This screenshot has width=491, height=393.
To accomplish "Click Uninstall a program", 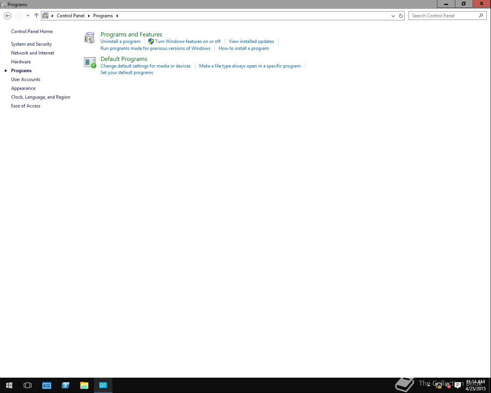I will [120, 41].
